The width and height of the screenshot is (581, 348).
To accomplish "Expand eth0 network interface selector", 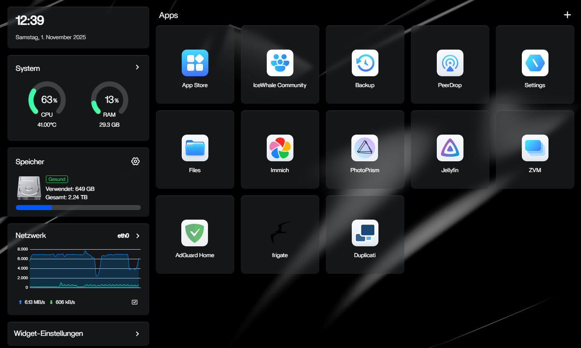I will (x=138, y=236).
